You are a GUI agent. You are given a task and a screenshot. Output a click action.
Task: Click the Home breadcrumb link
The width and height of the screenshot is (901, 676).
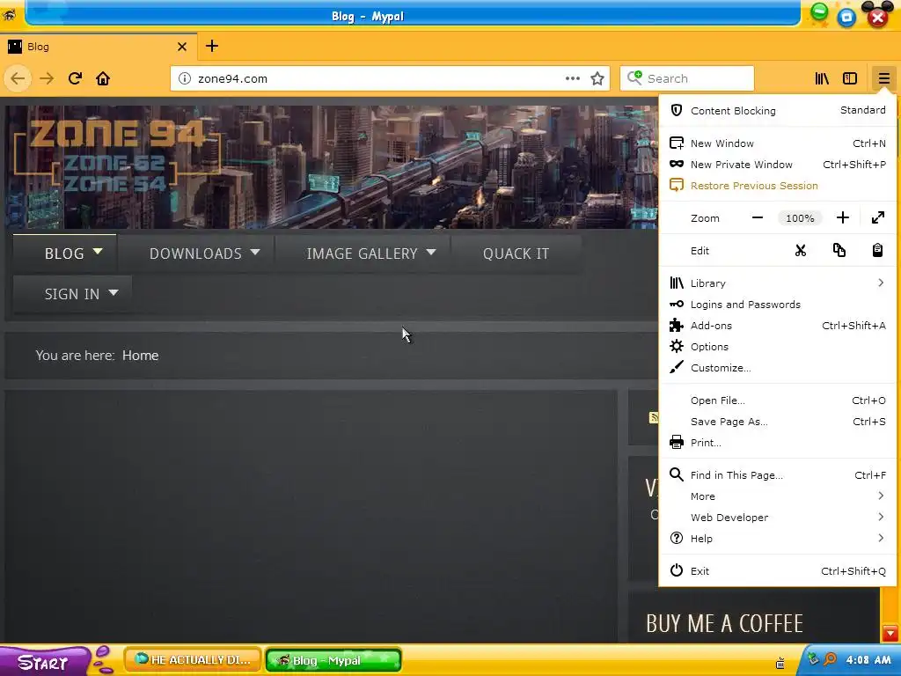point(140,356)
